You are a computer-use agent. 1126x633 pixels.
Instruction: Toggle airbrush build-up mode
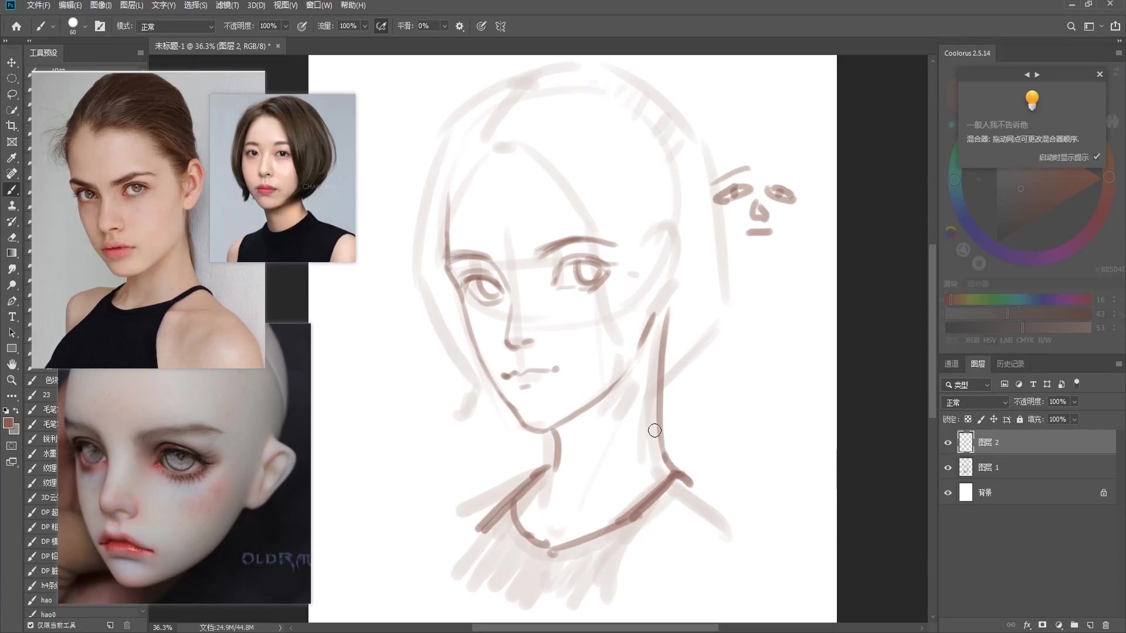click(x=381, y=26)
